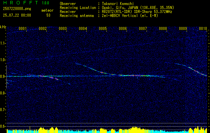Click the R820T2(RTL-SDR) SDR-Sharp 53.372MHz text
Image resolution: width=210 pixels, height=133 pixels.
[137, 12]
